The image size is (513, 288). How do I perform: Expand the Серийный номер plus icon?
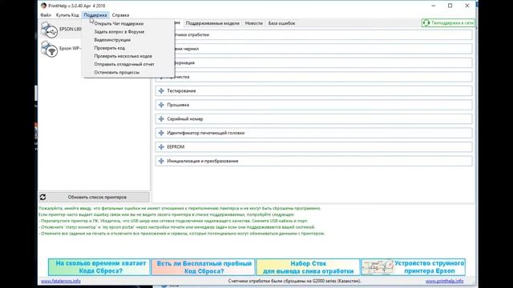pyautogui.click(x=161, y=119)
